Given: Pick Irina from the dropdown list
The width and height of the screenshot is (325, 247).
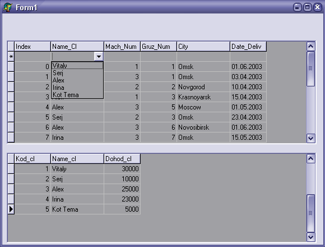Looking at the screenshot, I should (x=77, y=88).
